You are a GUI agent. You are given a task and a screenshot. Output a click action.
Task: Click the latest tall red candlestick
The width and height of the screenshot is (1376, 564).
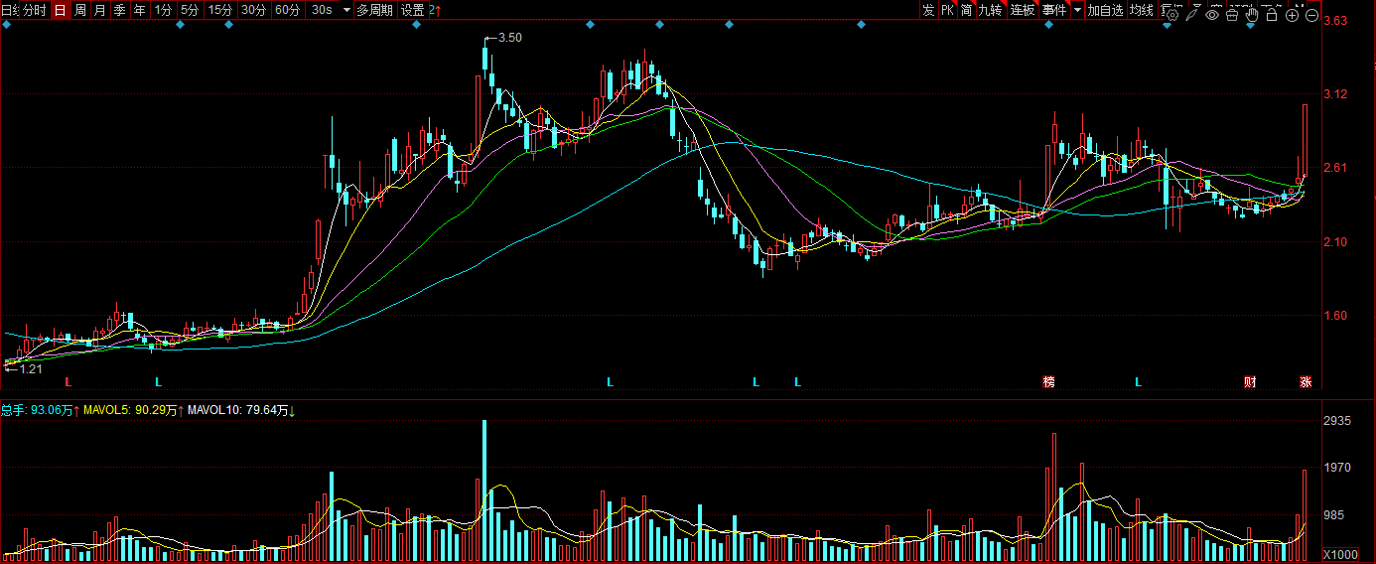pyautogui.click(x=1305, y=140)
